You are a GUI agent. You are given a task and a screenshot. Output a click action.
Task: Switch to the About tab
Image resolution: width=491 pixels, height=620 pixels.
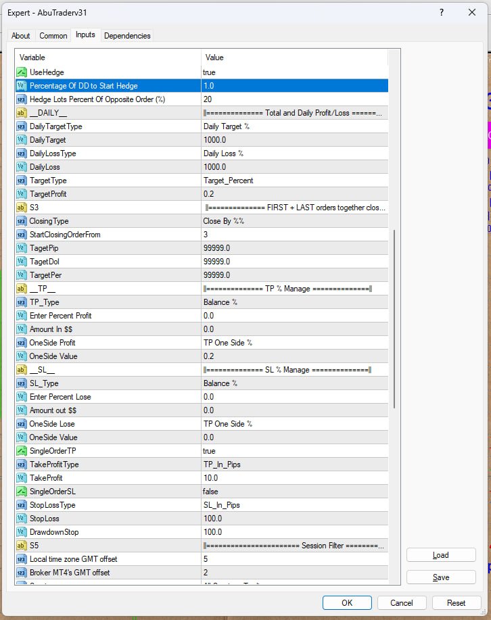[20, 36]
